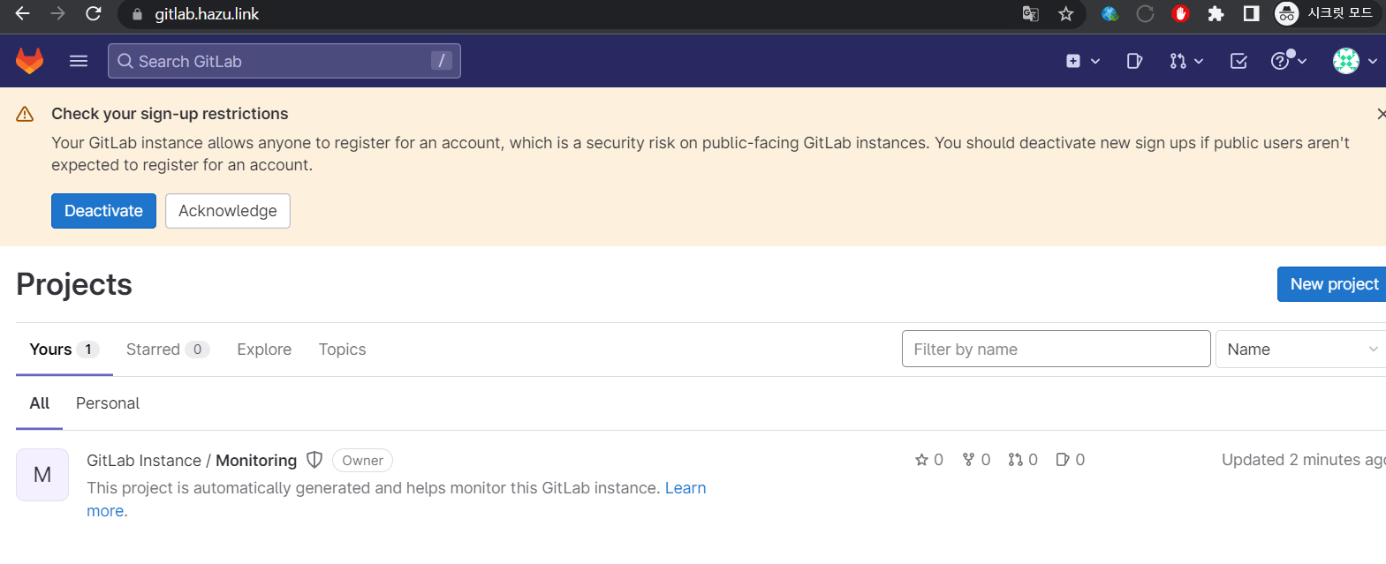Click the GitLab fox logo
The image size is (1386, 564).
click(30, 61)
